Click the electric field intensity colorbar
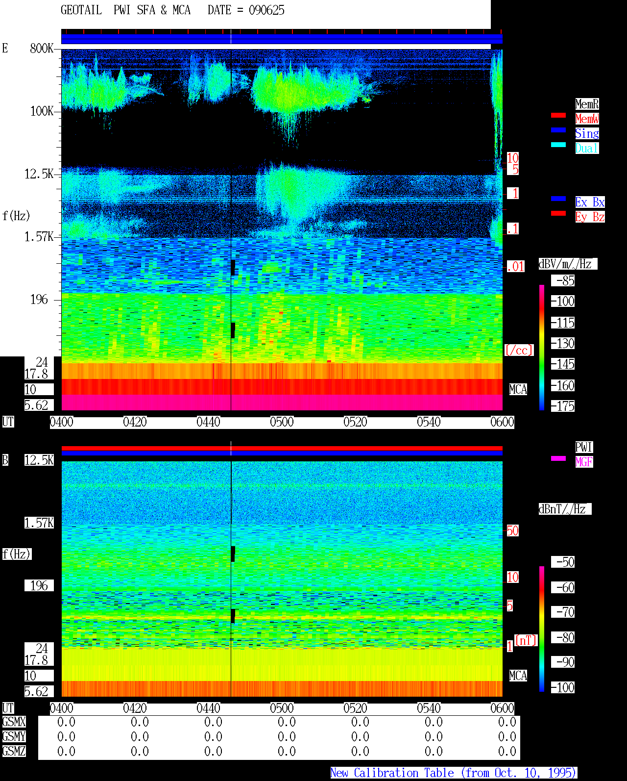This screenshot has height=781, width=627. (542, 347)
